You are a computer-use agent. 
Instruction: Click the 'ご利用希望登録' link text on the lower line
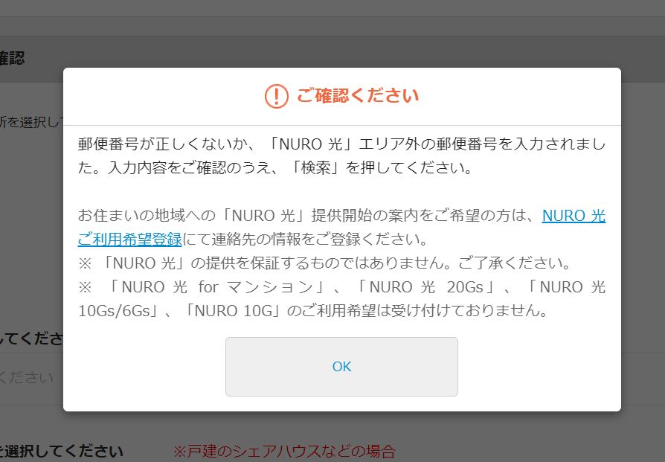[x=129, y=240]
